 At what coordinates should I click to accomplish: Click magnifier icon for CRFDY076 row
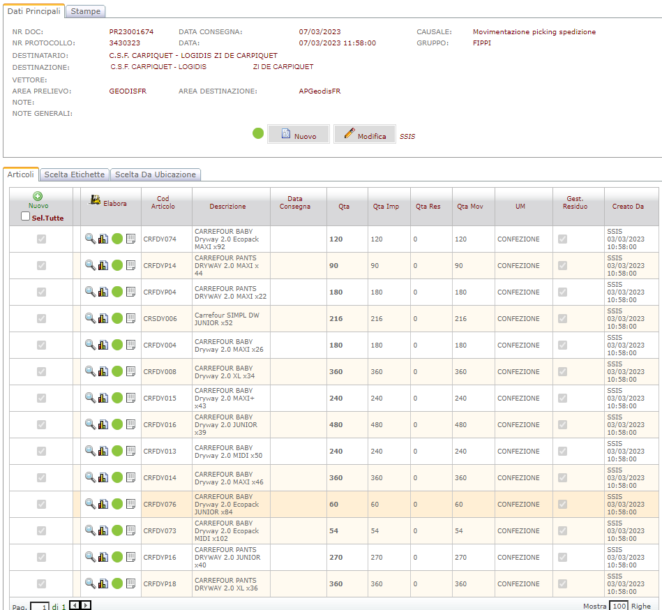(90, 503)
